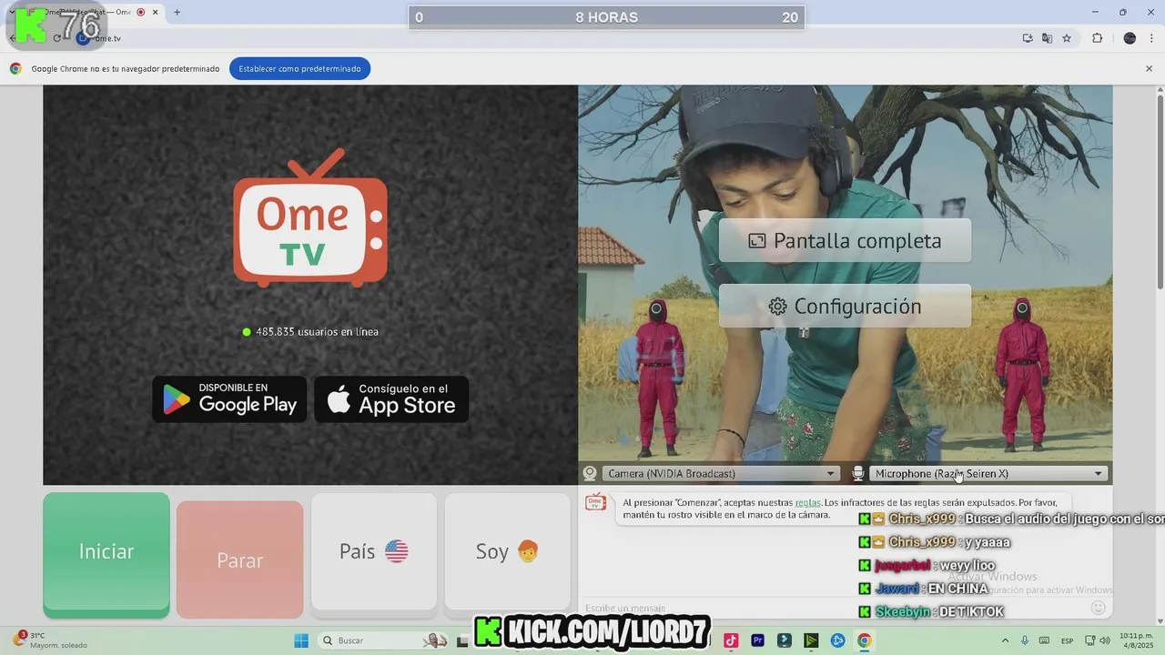The height and width of the screenshot is (655, 1165).
Task: Open the emoji picker in the chat box
Action: (1098, 608)
